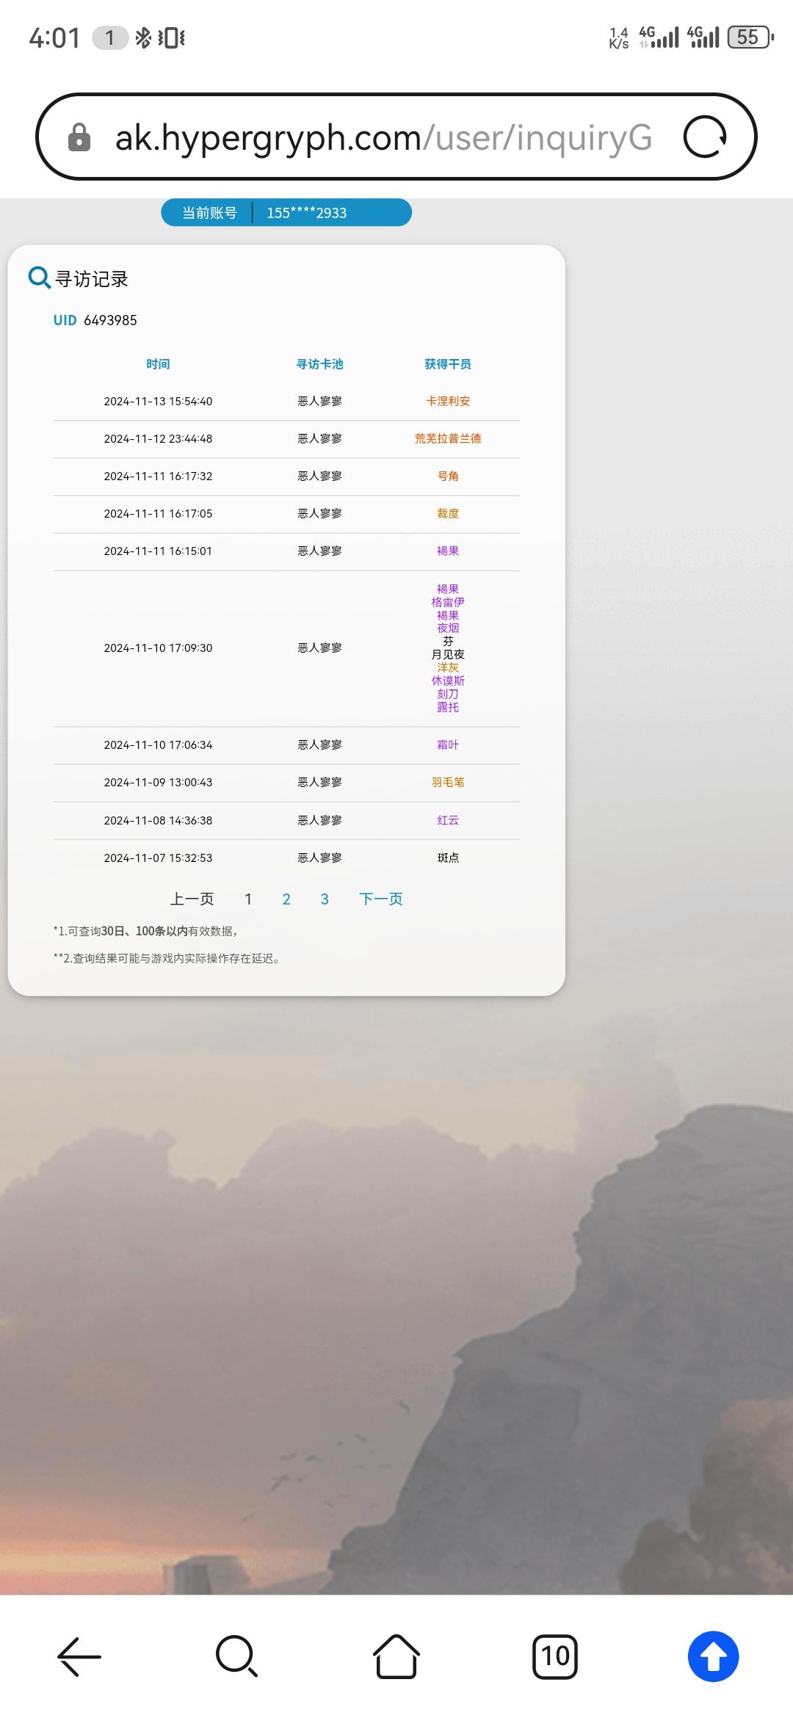Image resolution: width=793 pixels, height=1718 pixels.
Task: Tap timestamp 2024-11-13 15:54:40
Action: 158,401
